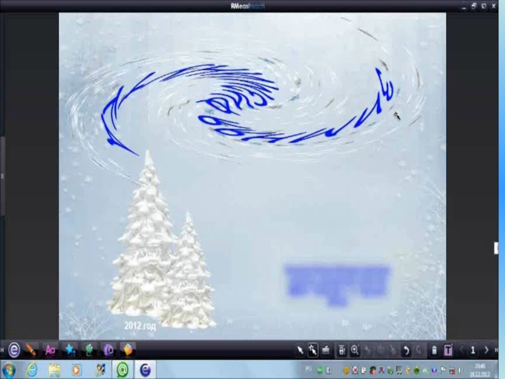Image resolution: width=505 pixels, height=379 pixels.
Task: Select the smaller snowy fir tree image
Action: [x=189, y=272]
